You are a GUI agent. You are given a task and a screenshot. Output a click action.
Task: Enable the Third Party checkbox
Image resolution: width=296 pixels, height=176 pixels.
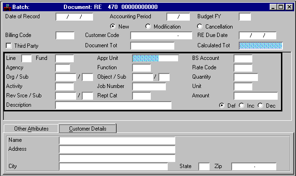tap(8, 46)
